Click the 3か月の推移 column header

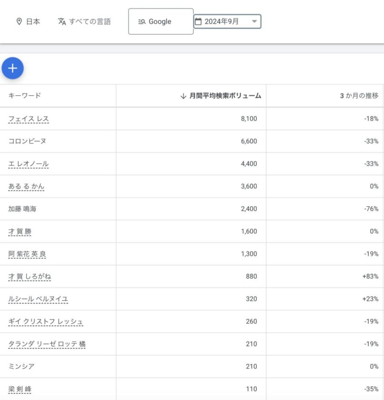(x=359, y=96)
